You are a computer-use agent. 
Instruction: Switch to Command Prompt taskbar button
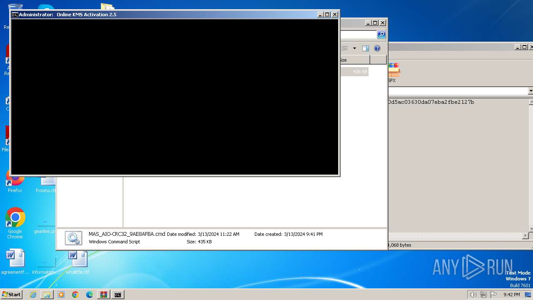[x=118, y=295]
